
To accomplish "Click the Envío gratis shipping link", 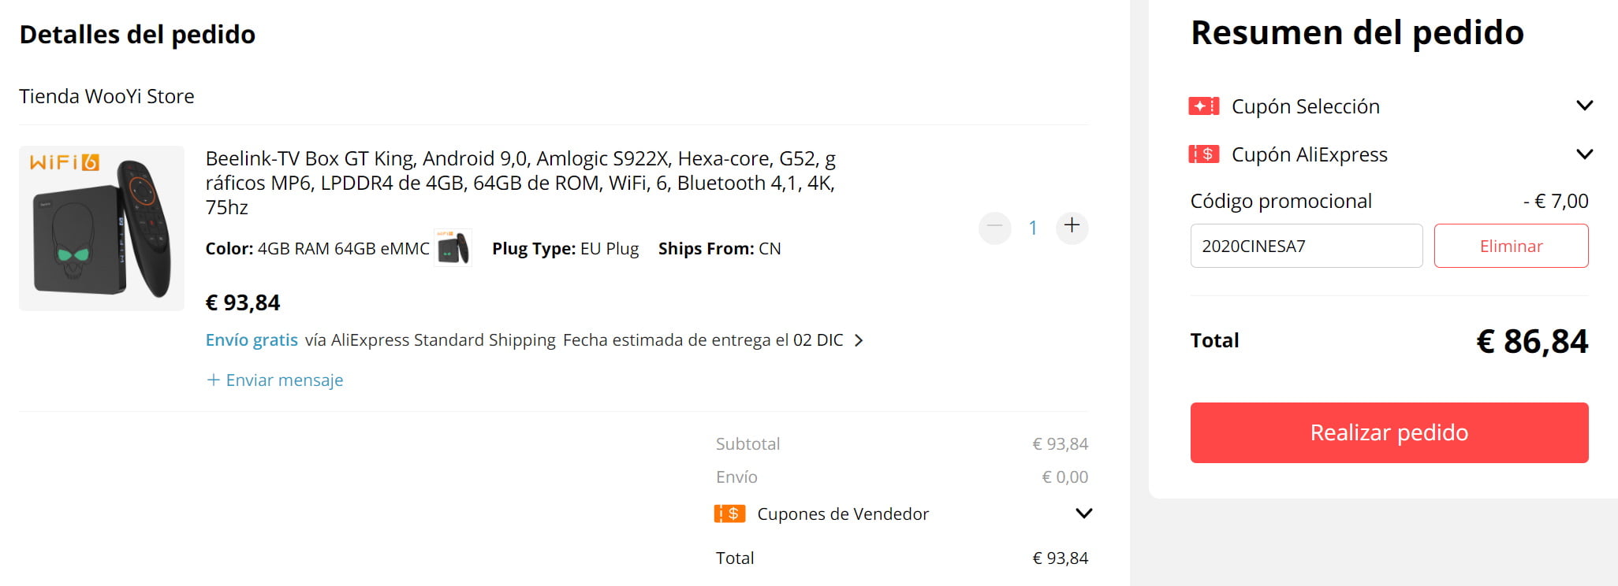I will click(x=252, y=340).
